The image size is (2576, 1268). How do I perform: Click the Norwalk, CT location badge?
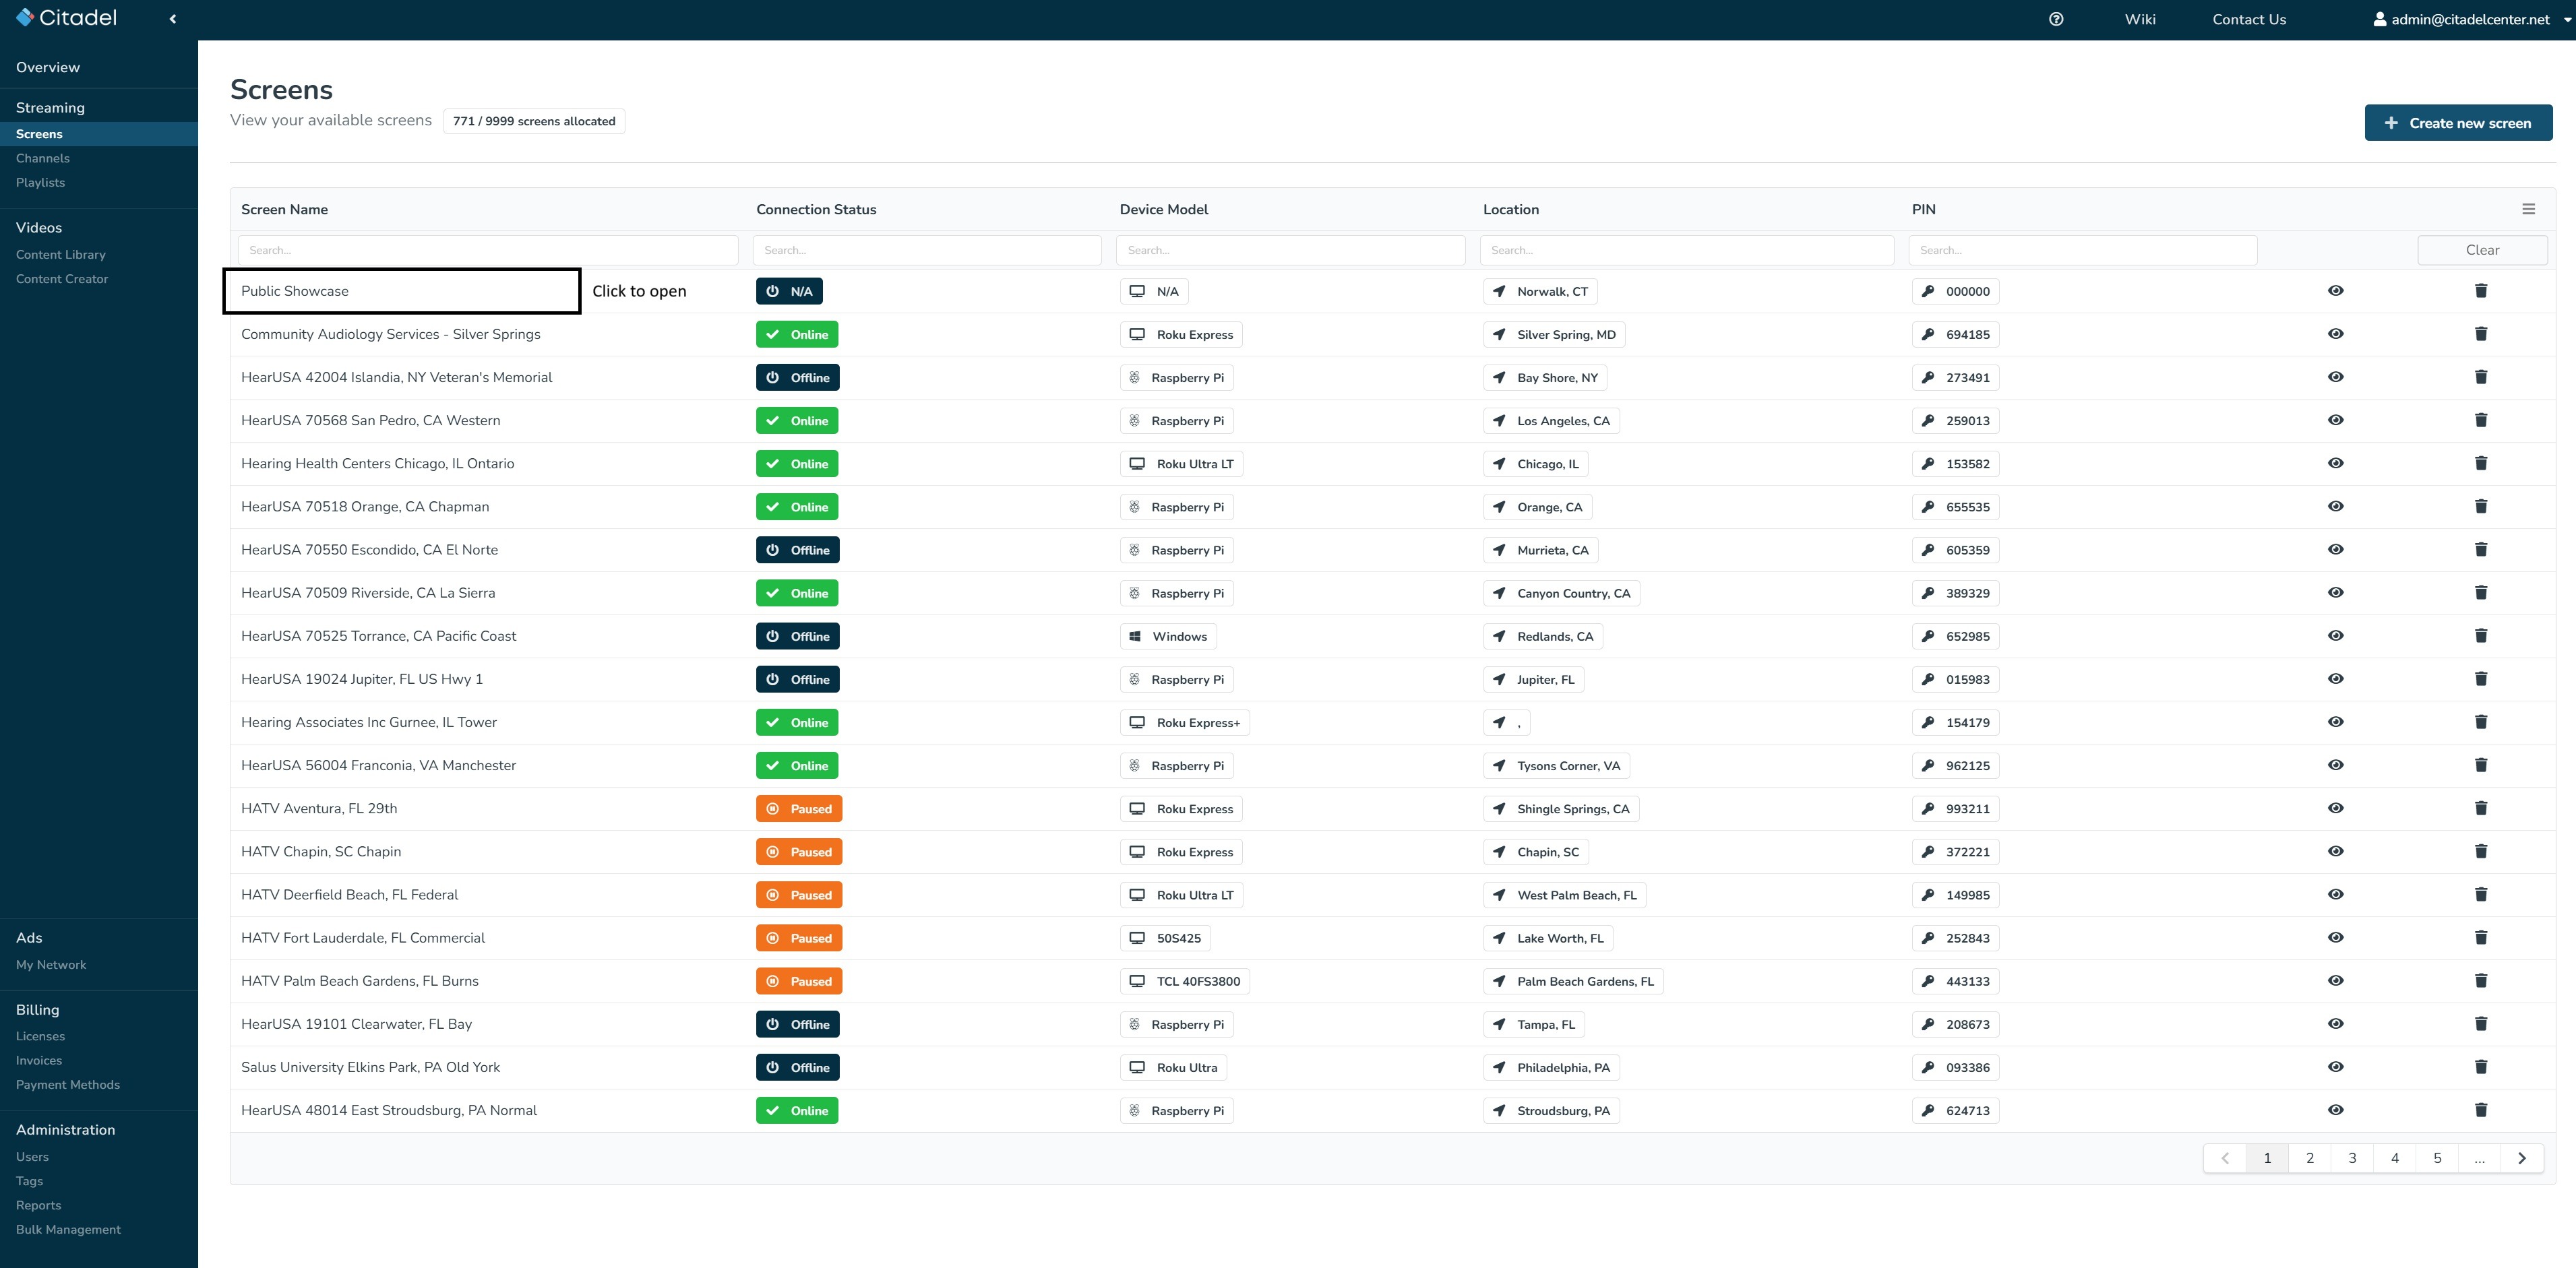1540,292
